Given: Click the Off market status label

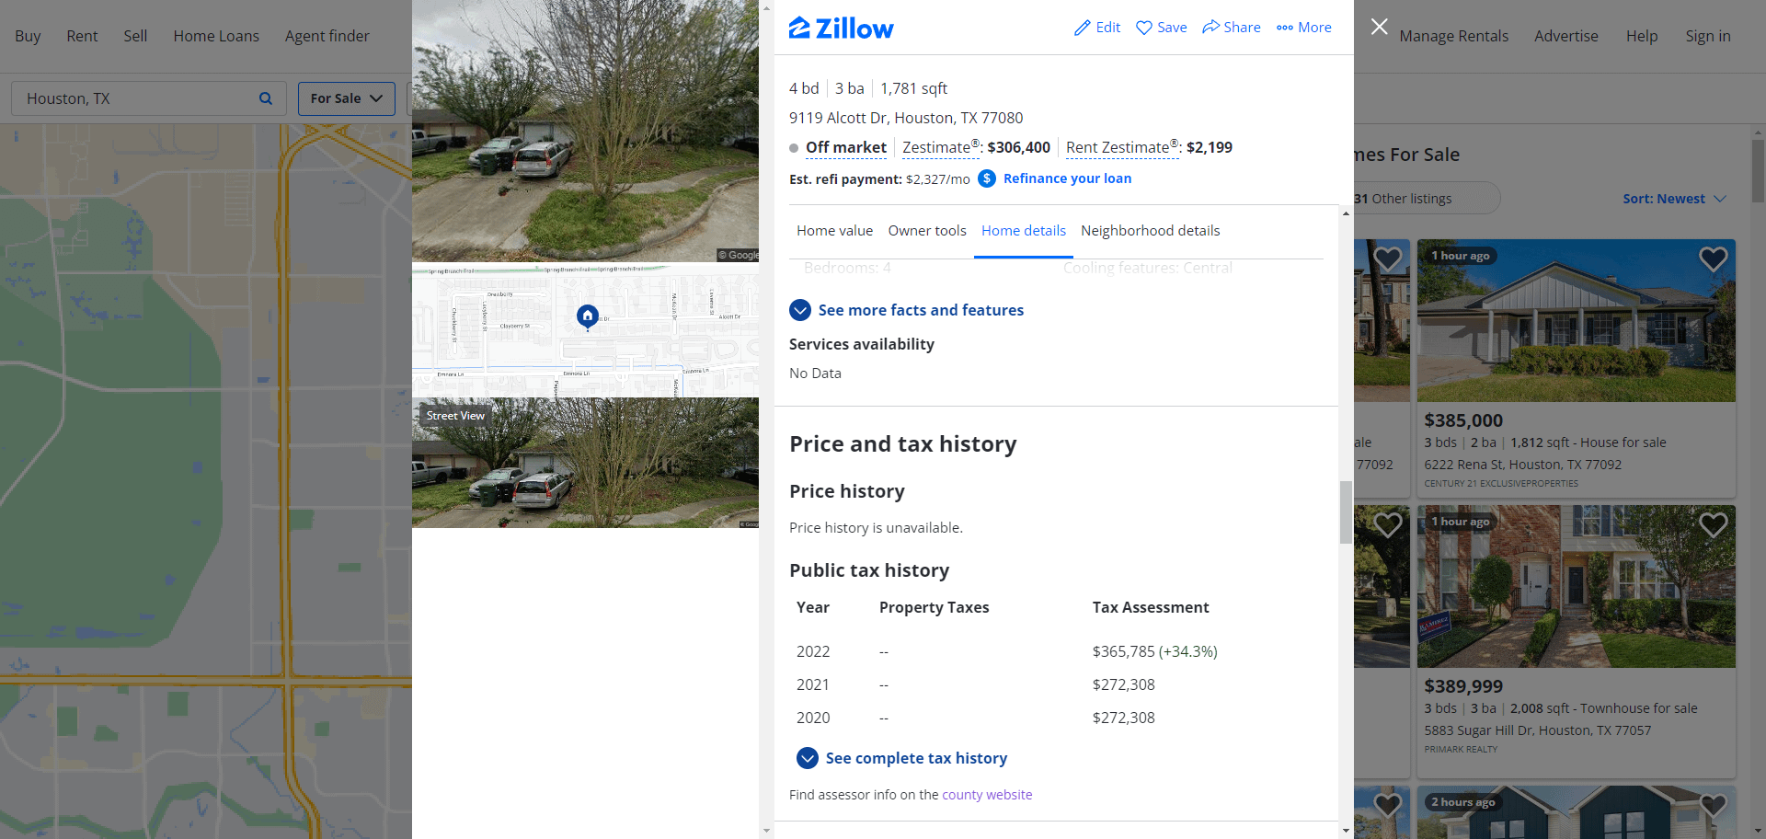Looking at the screenshot, I should 846,147.
